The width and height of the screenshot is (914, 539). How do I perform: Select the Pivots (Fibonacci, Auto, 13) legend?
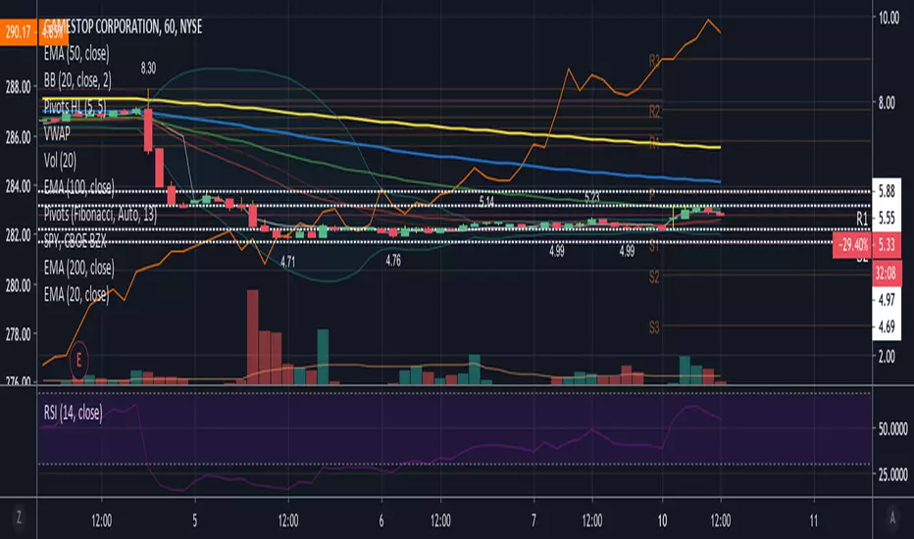[x=100, y=215]
